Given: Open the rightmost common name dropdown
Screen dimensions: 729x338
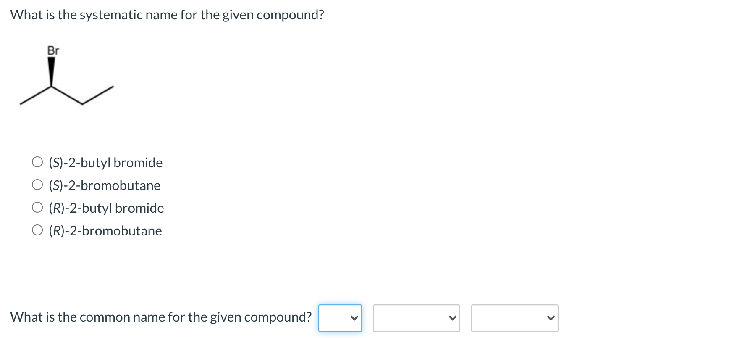Looking at the screenshot, I should 514,318.
